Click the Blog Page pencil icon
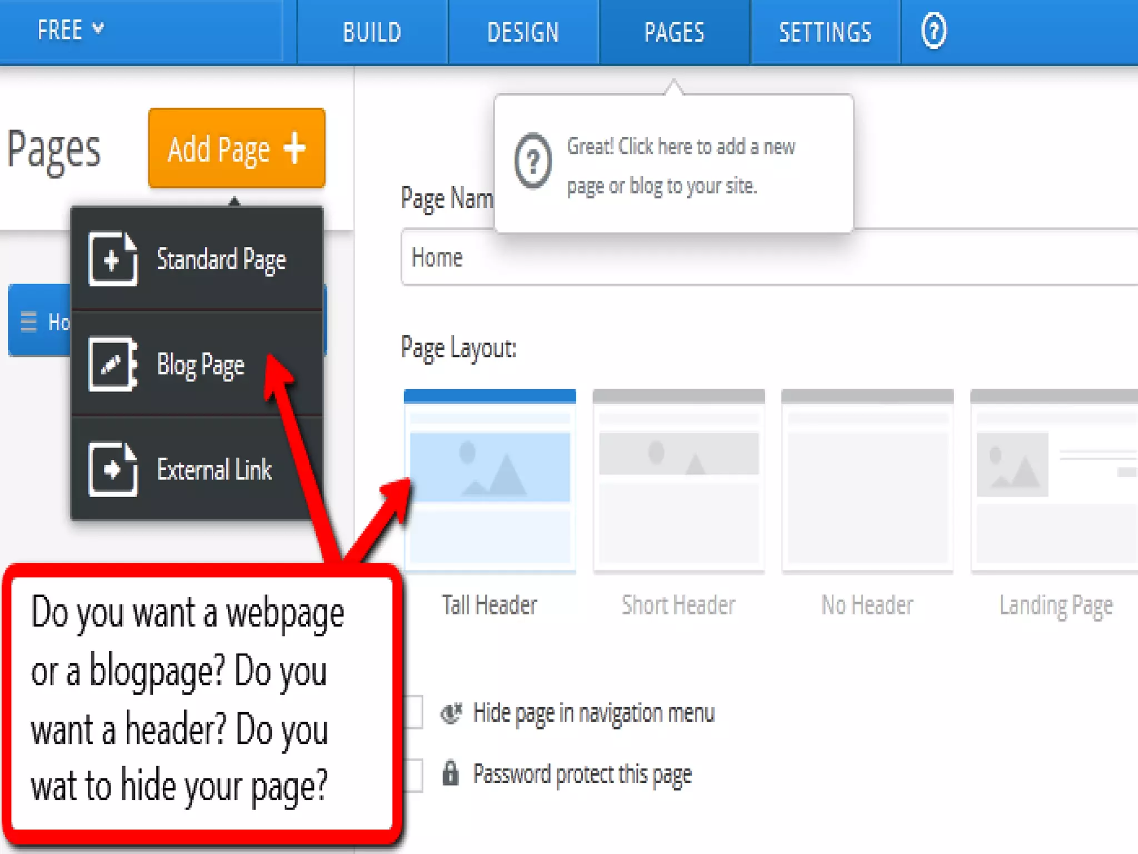Viewport: 1138px width, 854px height. [x=112, y=364]
